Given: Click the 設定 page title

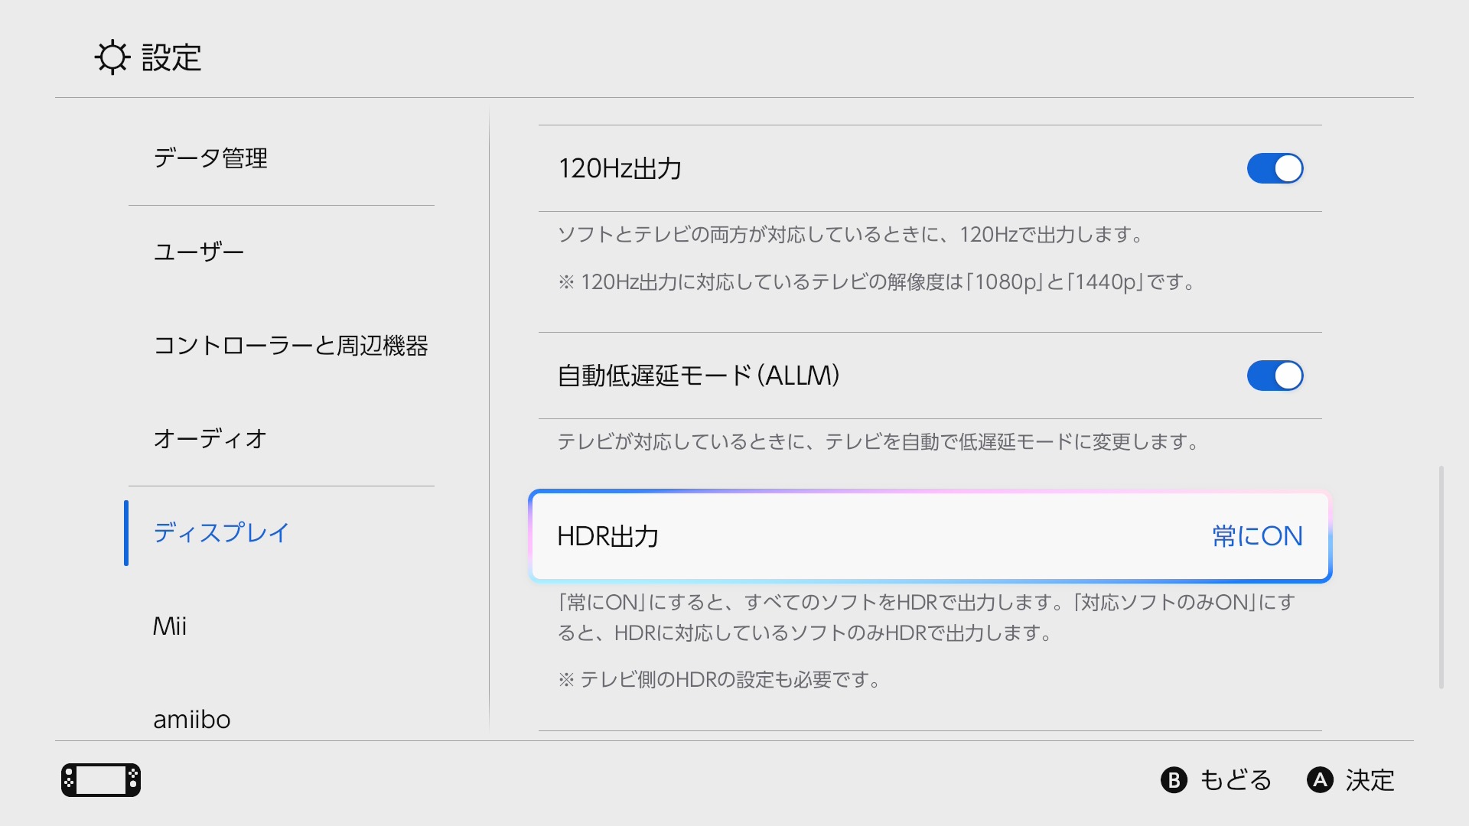Looking at the screenshot, I should coord(171,57).
